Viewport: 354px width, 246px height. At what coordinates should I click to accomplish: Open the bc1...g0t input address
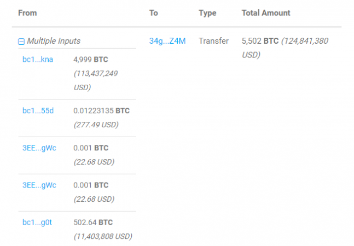pyautogui.click(x=37, y=222)
